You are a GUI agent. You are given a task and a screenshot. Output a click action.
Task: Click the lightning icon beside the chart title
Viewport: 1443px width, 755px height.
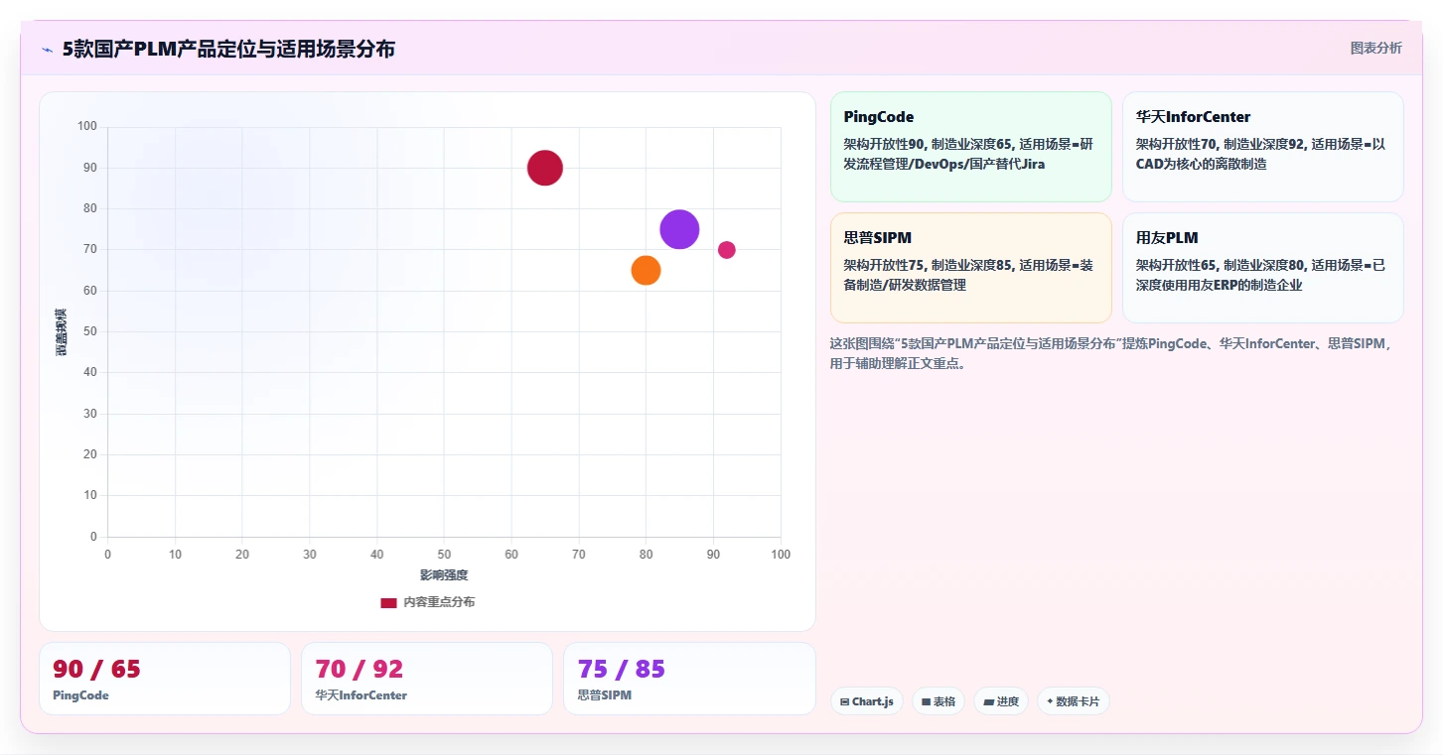click(x=47, y=50)
